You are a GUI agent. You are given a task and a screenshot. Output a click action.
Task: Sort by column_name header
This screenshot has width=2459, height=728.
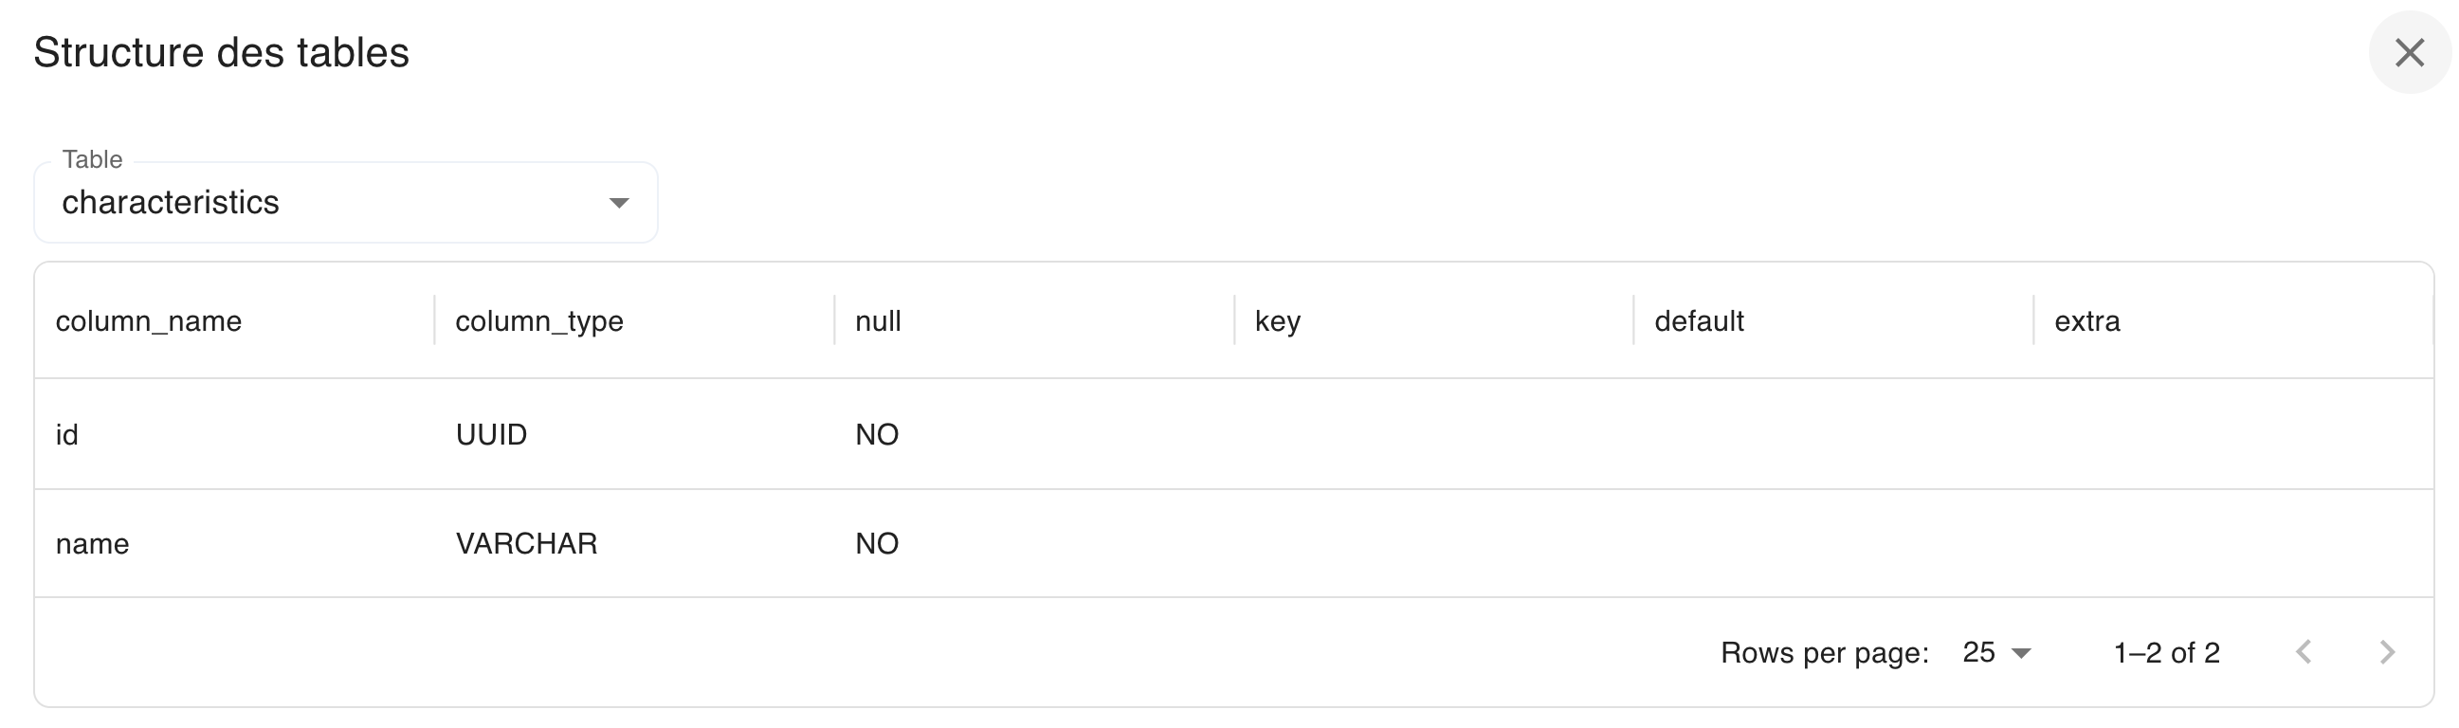(x=148, y=321)
